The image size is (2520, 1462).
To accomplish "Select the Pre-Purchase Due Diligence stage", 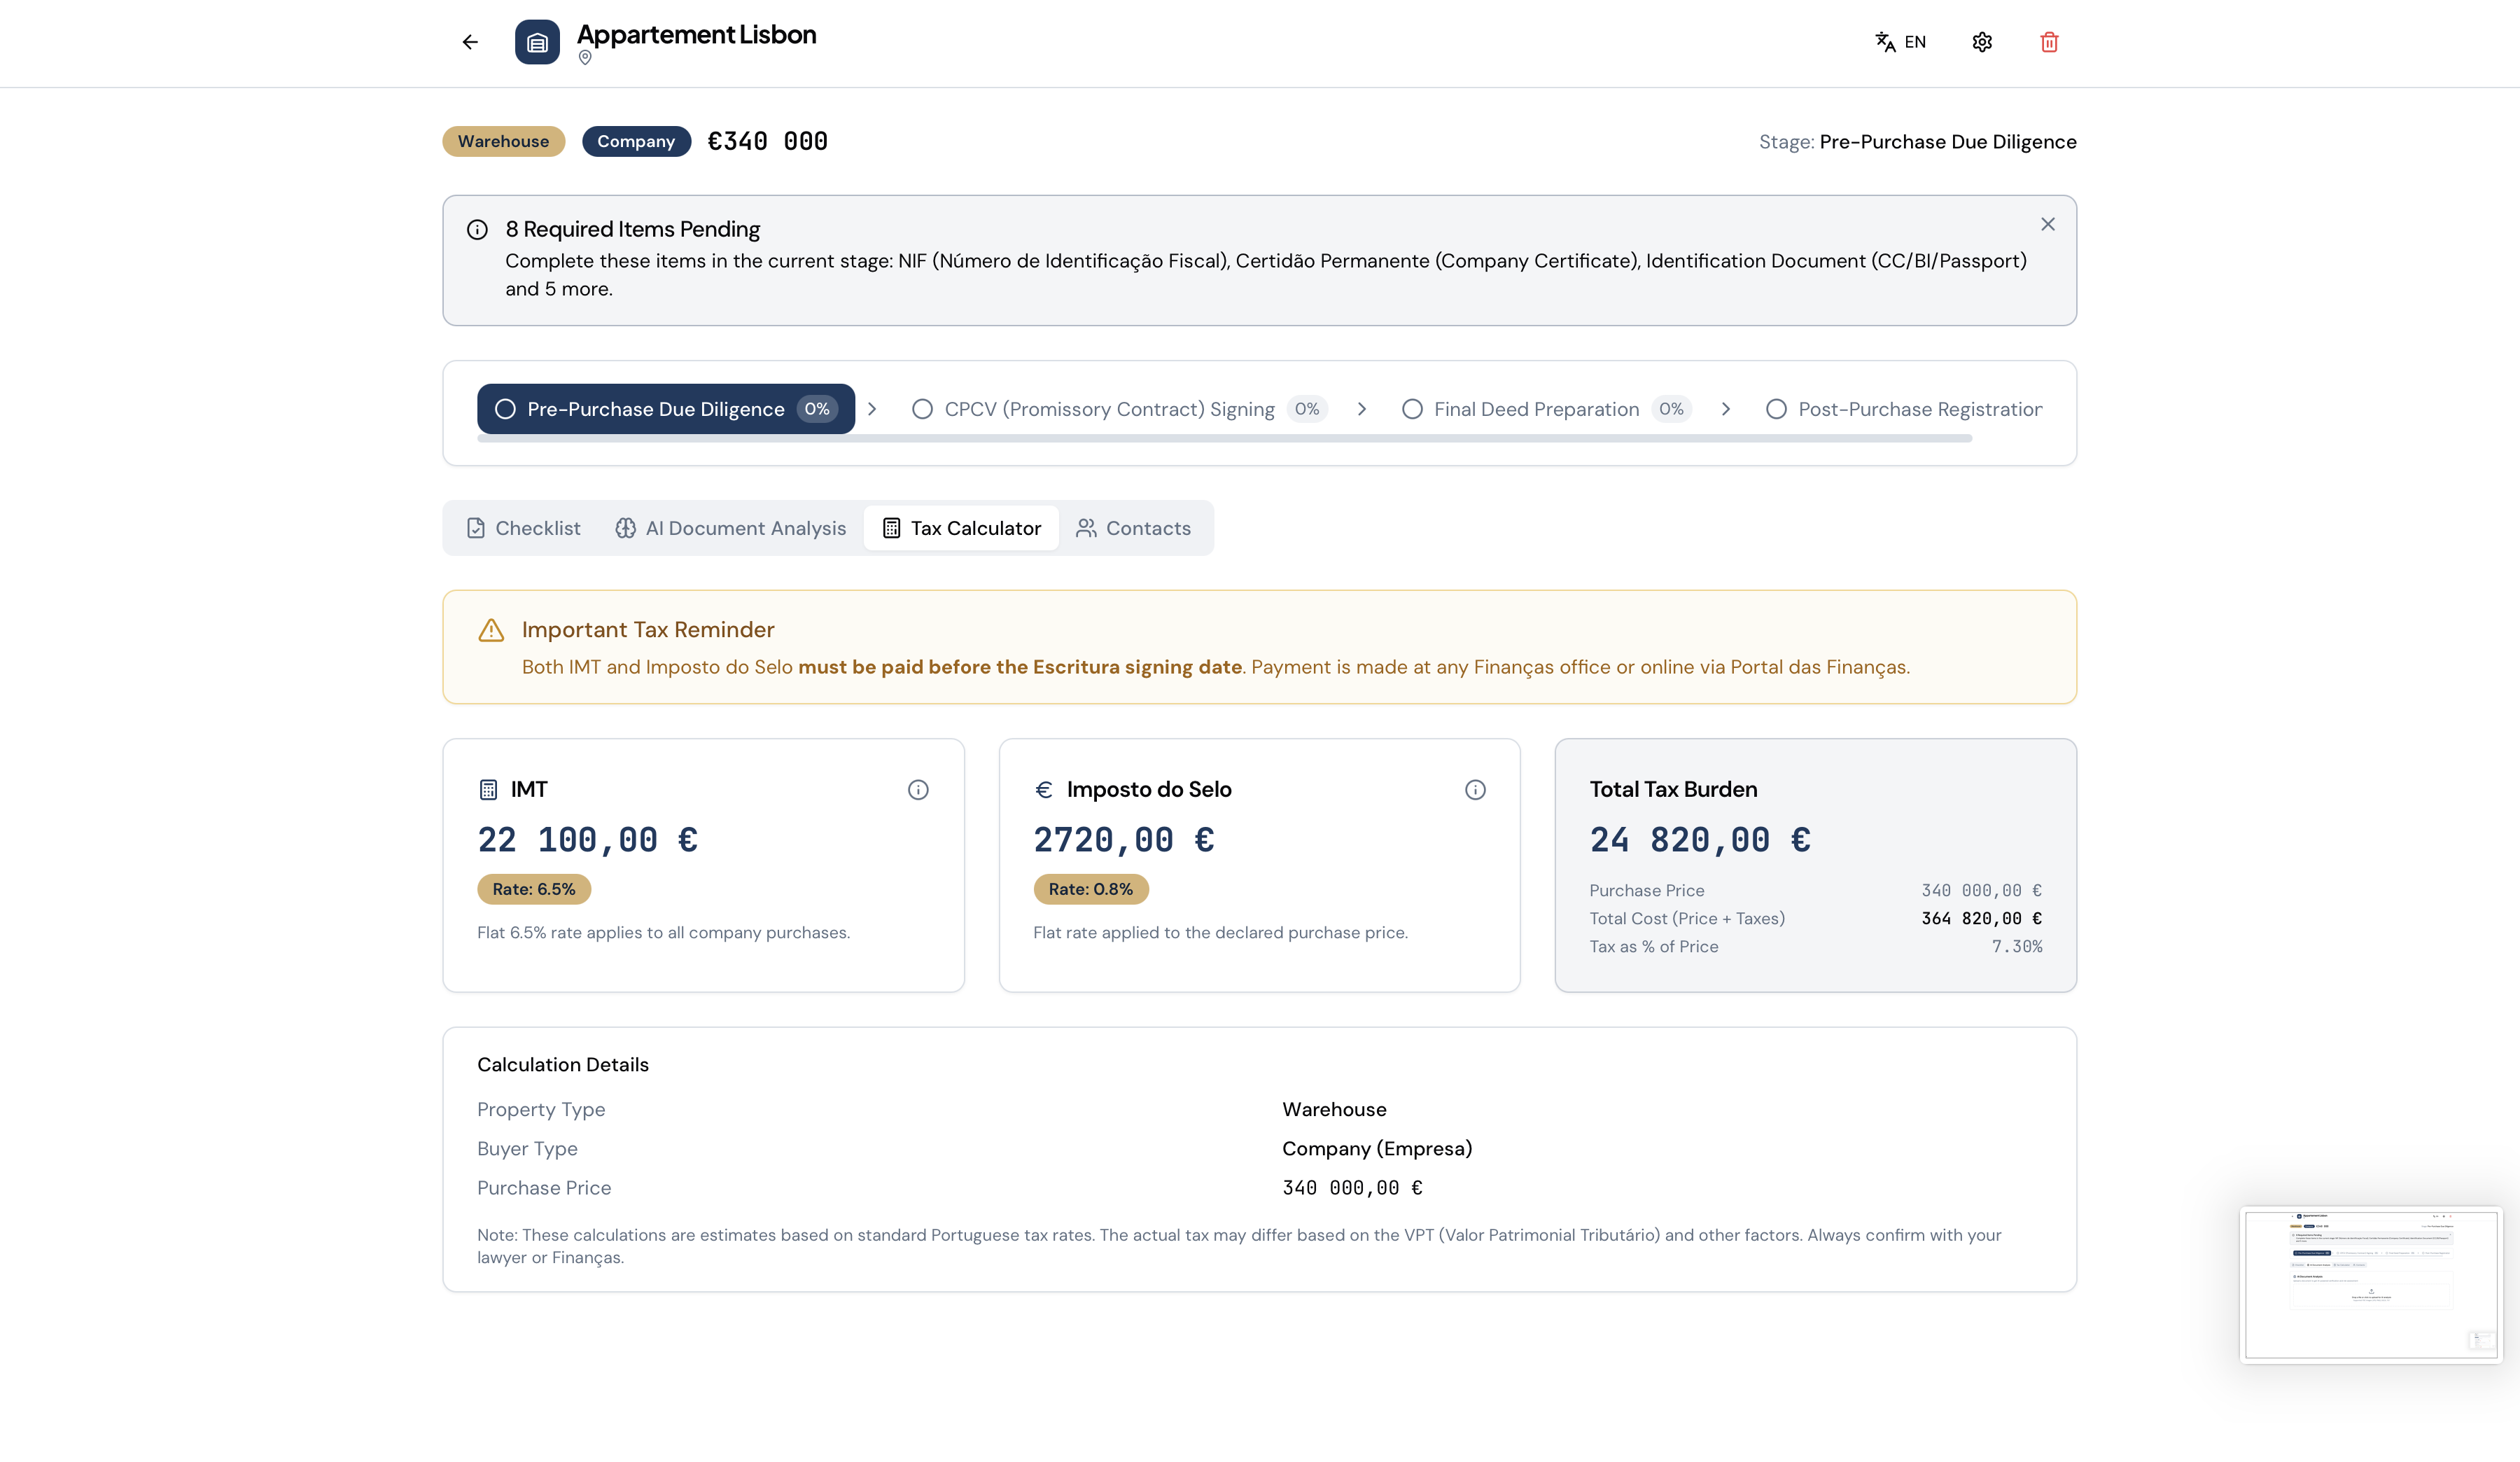I will click(665, 409).
